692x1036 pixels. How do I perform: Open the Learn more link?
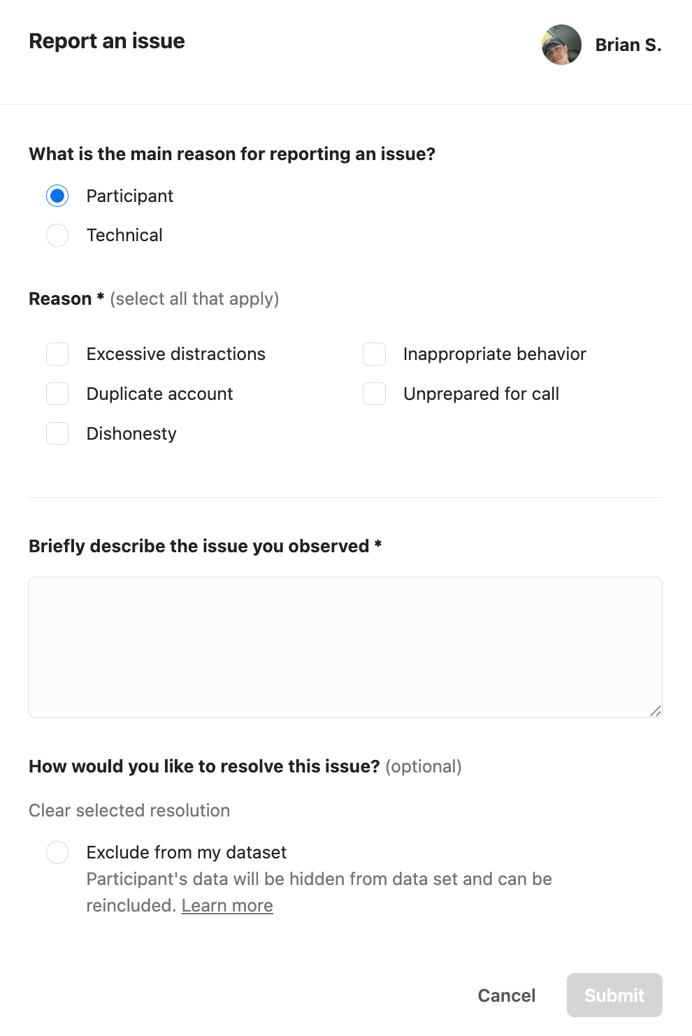(x=227, y=905)
